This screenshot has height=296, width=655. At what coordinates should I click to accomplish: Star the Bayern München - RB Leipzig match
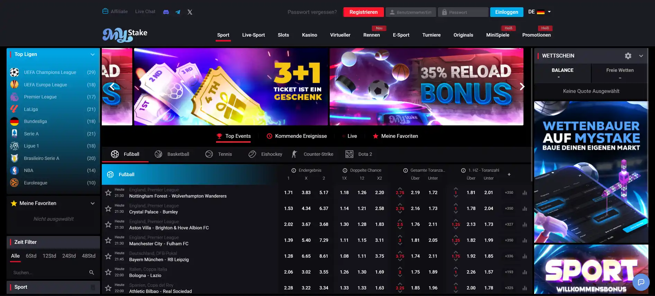(108, 256)
